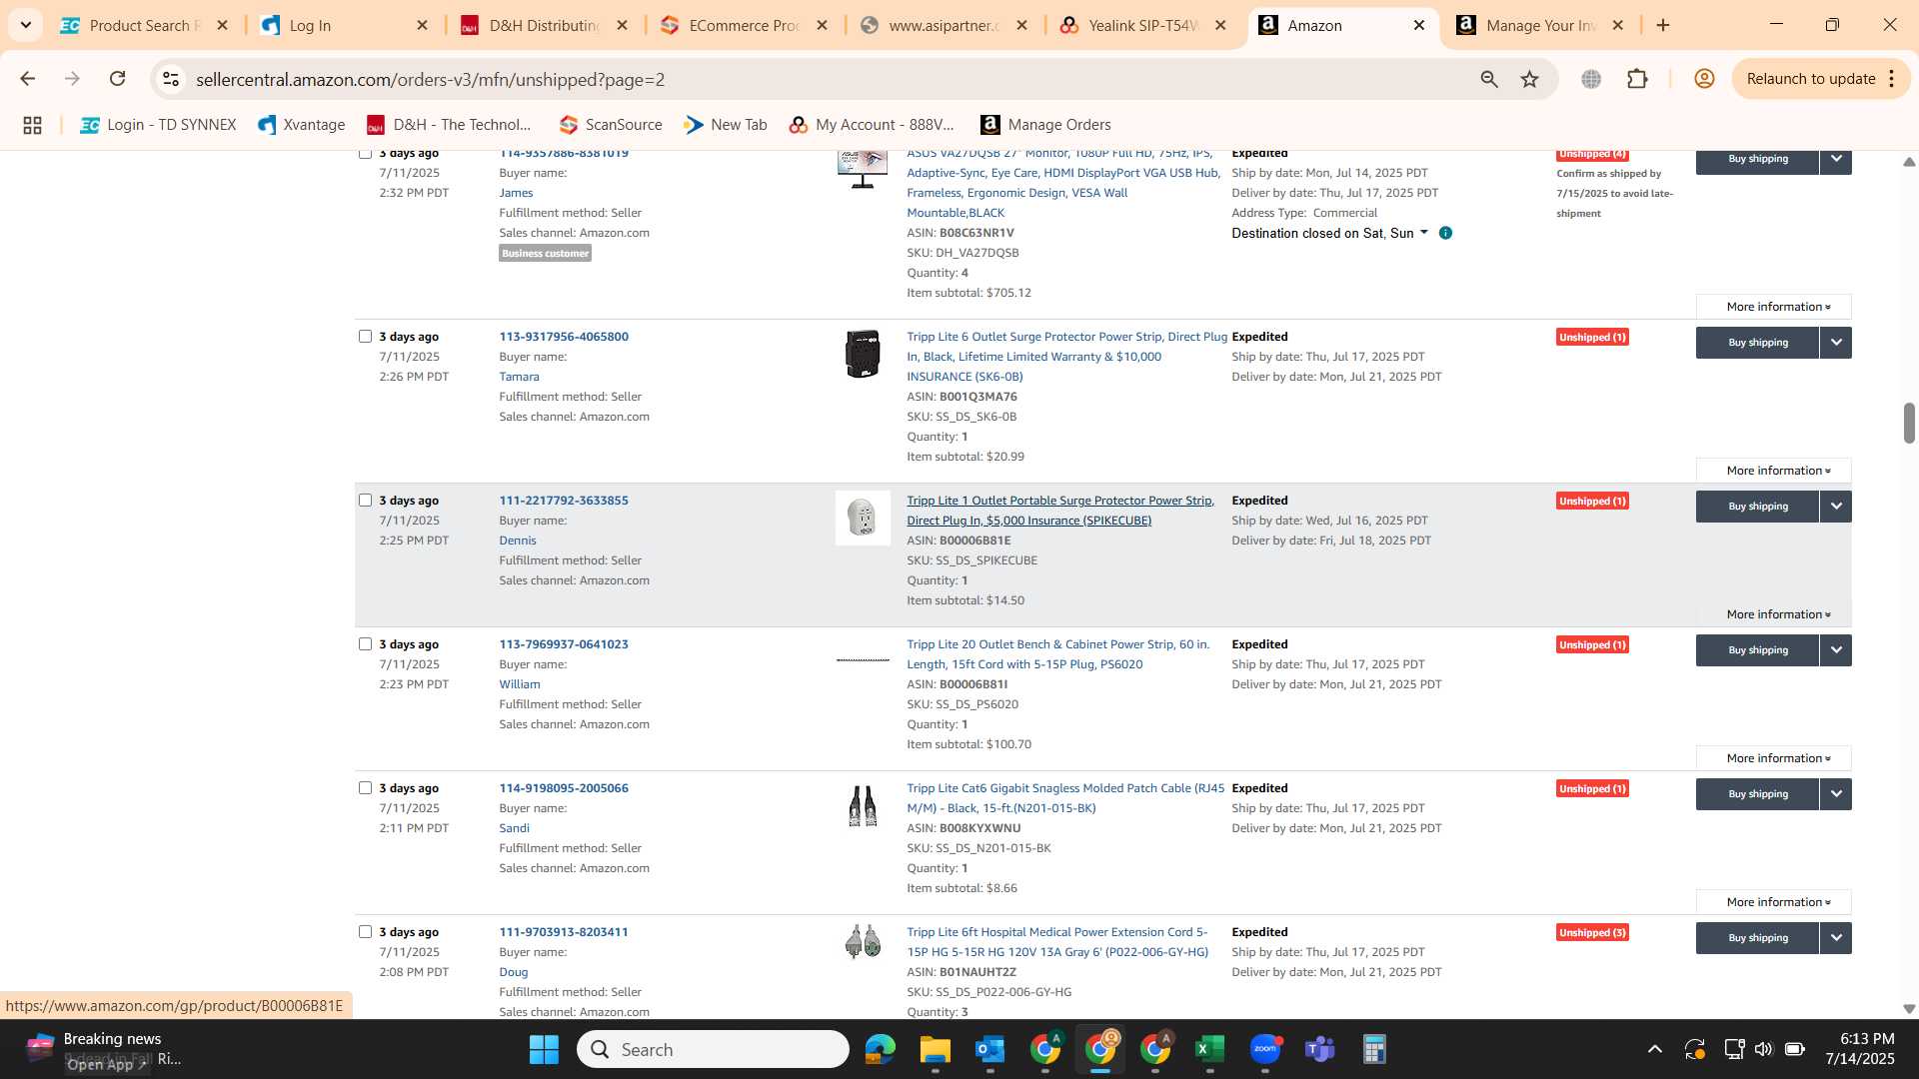Click the zoom magnifier icon in the address bar

(1489, 79)
